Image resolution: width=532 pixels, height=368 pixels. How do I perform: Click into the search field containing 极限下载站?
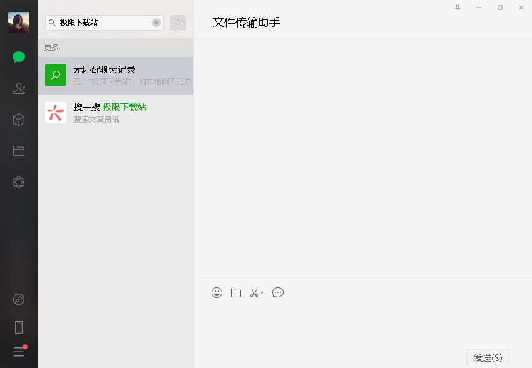coord(105,23)
